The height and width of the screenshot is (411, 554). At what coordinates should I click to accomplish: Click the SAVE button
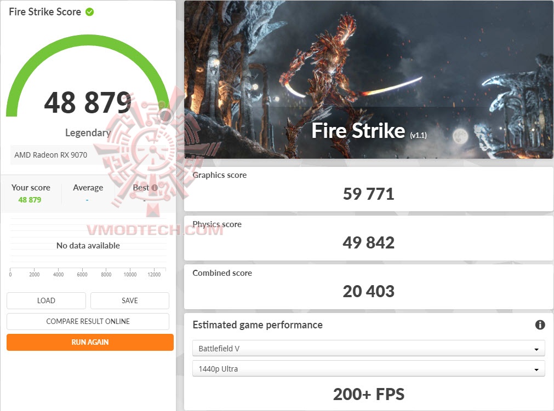[x=130, y=300]
